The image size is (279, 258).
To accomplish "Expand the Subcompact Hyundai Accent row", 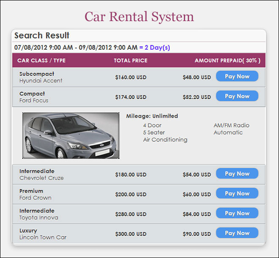I will (x=40, y=77).
